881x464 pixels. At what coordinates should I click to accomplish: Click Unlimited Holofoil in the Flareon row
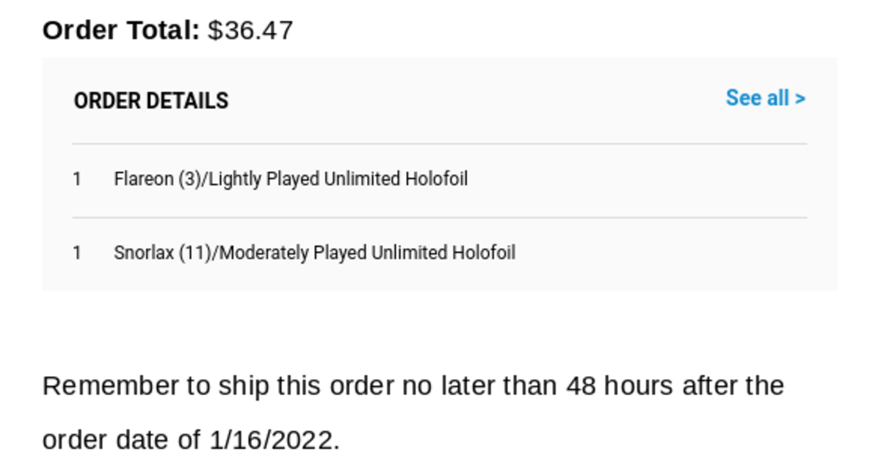coord(396,179)
